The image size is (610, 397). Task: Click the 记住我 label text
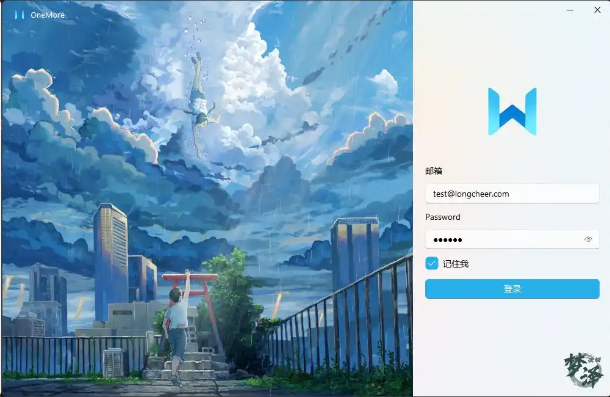click(x=456, y=264)
